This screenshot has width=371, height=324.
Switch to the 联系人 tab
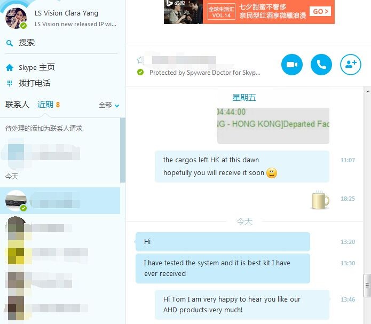17,105
